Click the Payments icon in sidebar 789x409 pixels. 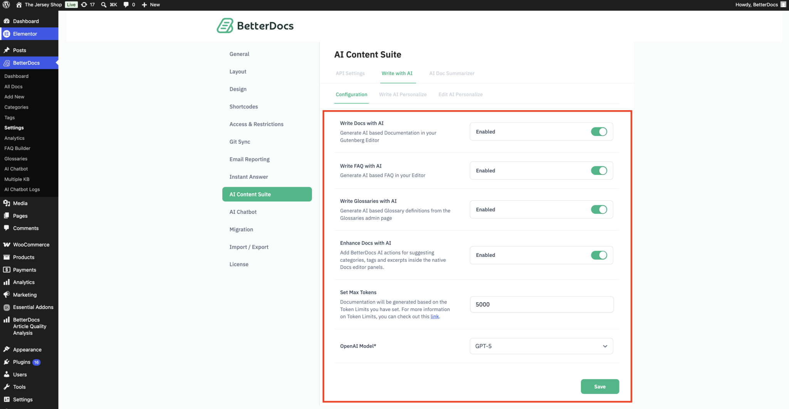(x=7, y=270)
